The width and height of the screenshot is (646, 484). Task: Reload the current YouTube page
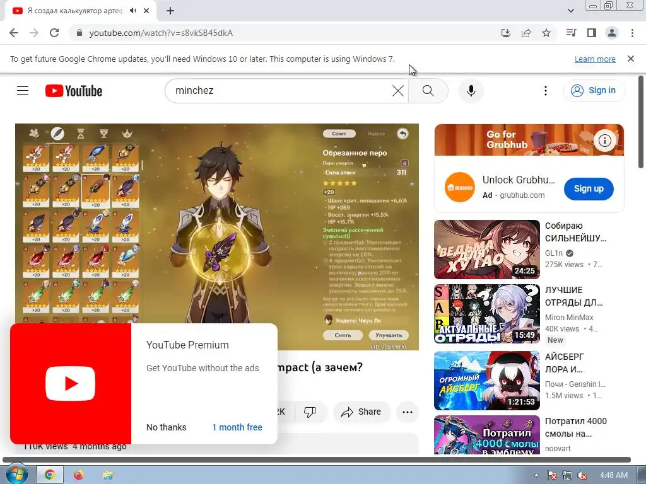(x=54, y=33)
